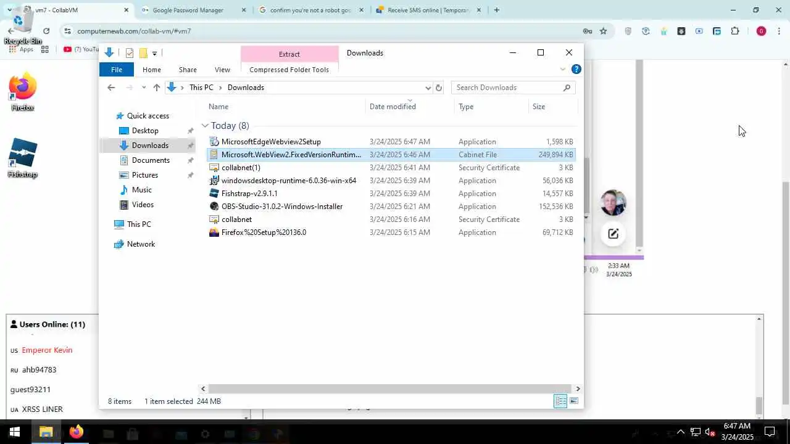The width and height of the screenshot is (790, 444).
Task: Click Firefox icon on the taskbar
Action: pyautogui.click(x=76, y=432)
